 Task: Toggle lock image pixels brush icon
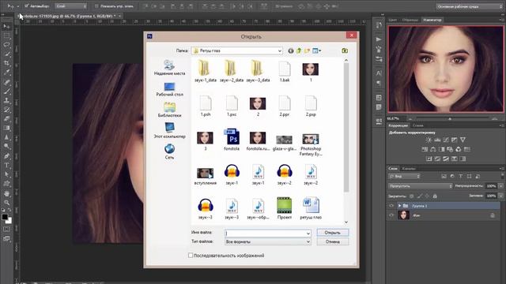tap(420, 196)
